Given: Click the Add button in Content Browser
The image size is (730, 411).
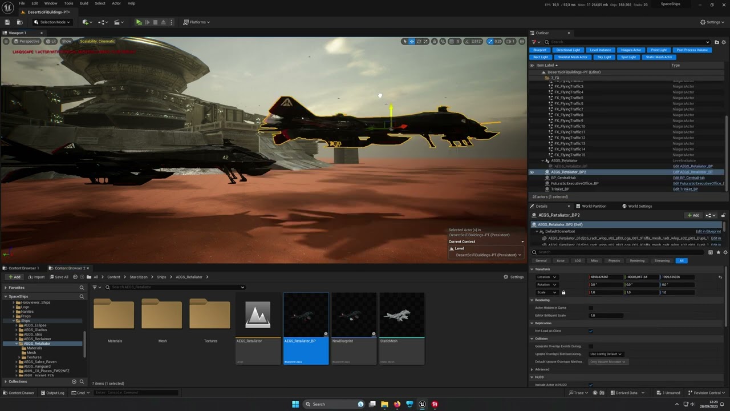Looking at the screenshot, I should [x=14, y=277].
